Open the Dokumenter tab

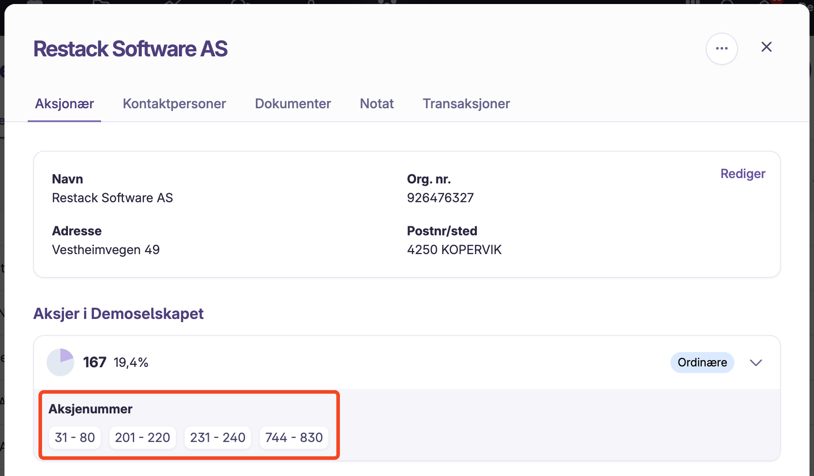pos(293,104)
